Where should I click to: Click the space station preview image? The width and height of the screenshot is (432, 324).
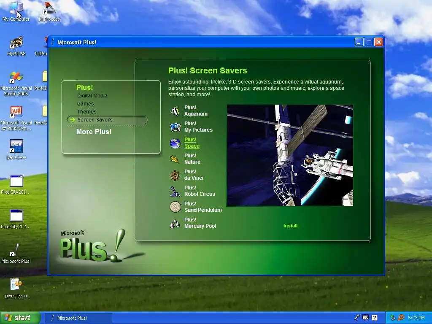tap(290, 155)
